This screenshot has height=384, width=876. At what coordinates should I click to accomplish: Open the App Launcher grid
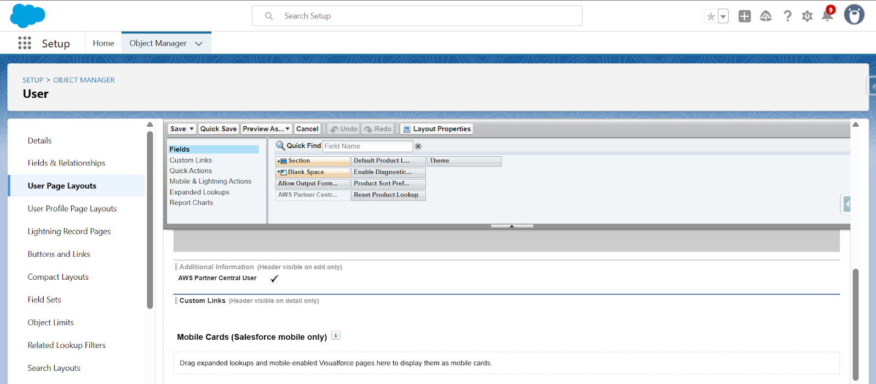coord(25,43)
